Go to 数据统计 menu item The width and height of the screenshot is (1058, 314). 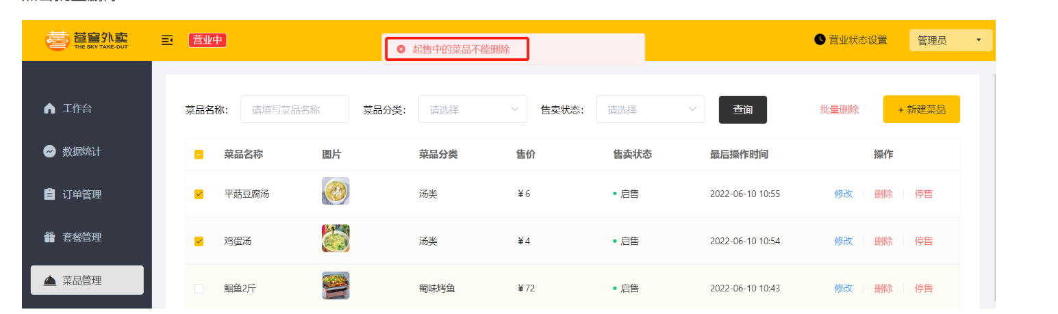[87, 151]
